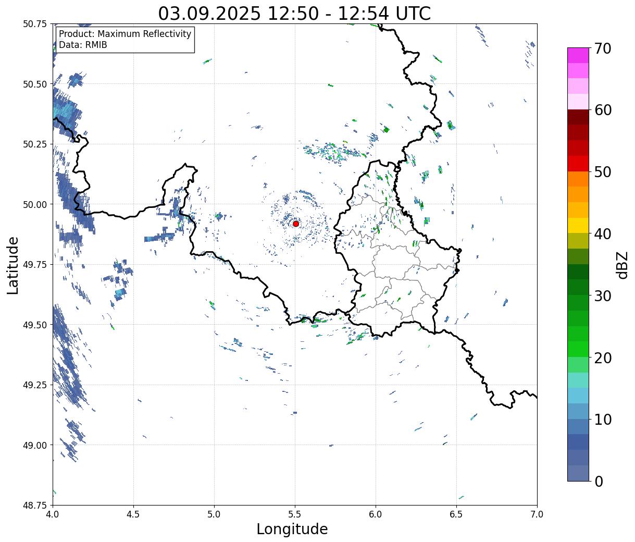Click the colorbar tick label 0
635x542 pixels.
(x=598, y=481)
